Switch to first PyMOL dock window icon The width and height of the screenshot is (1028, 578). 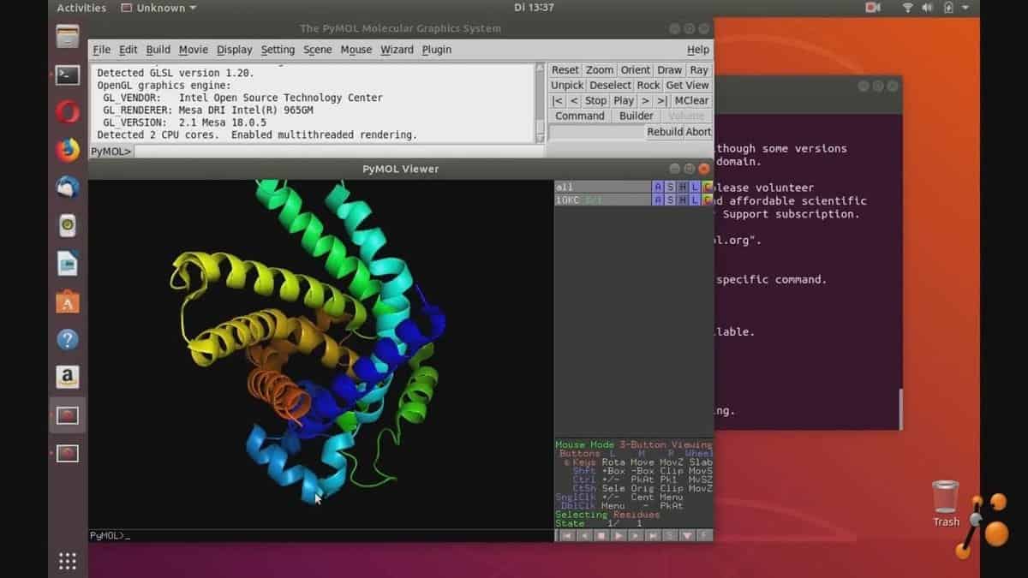pos(68,415)
